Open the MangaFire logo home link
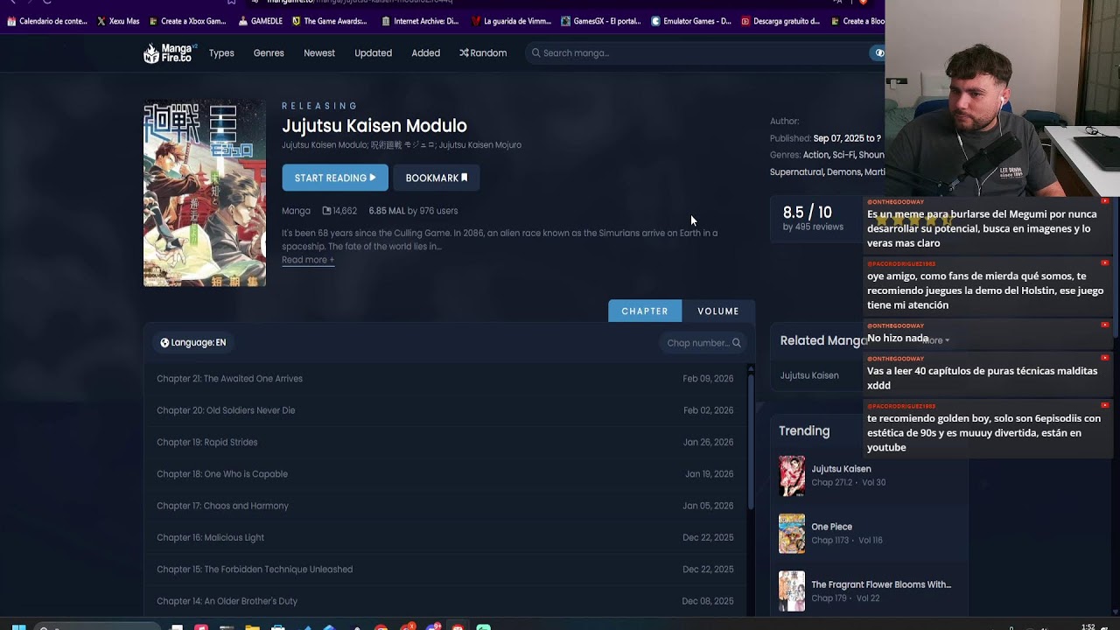Screen dimensions: 1120x630 click(x=170, y=53)
